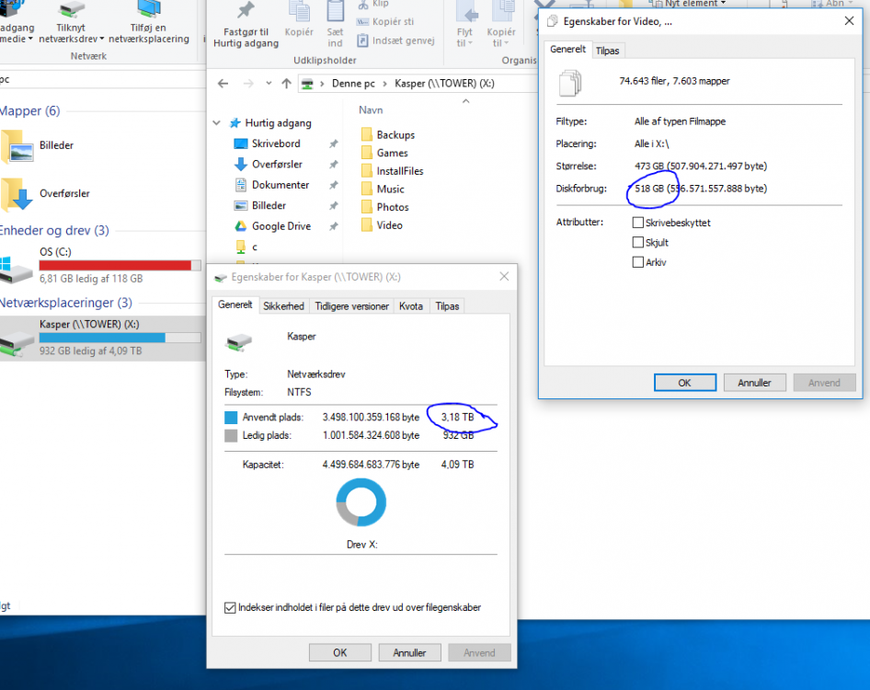This screenshot has height=690, width=870.
Task: Go forward with the right arrow
Action: tap(248, 84)
